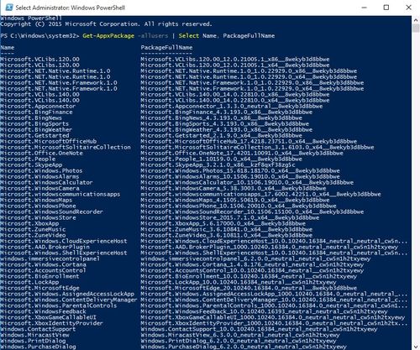Click microsoft.windowscommunicationsapps in Name column
Image resolution: width=420 pixels, height=350 pixels.
[60, 195]
